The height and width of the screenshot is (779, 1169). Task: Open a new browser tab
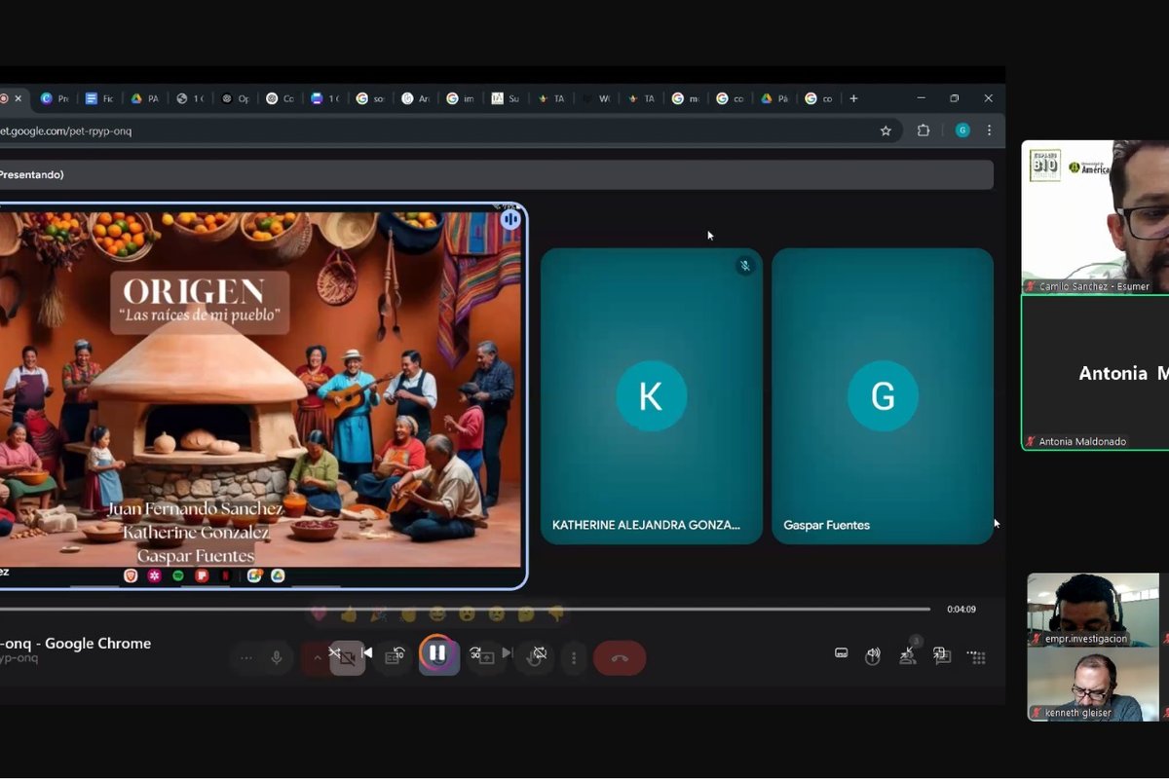(853, 98)
